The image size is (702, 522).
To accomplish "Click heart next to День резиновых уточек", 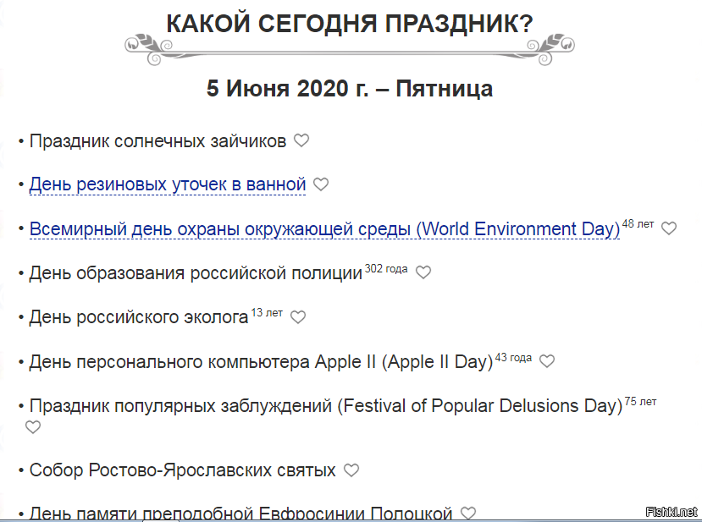I will click(321, 184).
